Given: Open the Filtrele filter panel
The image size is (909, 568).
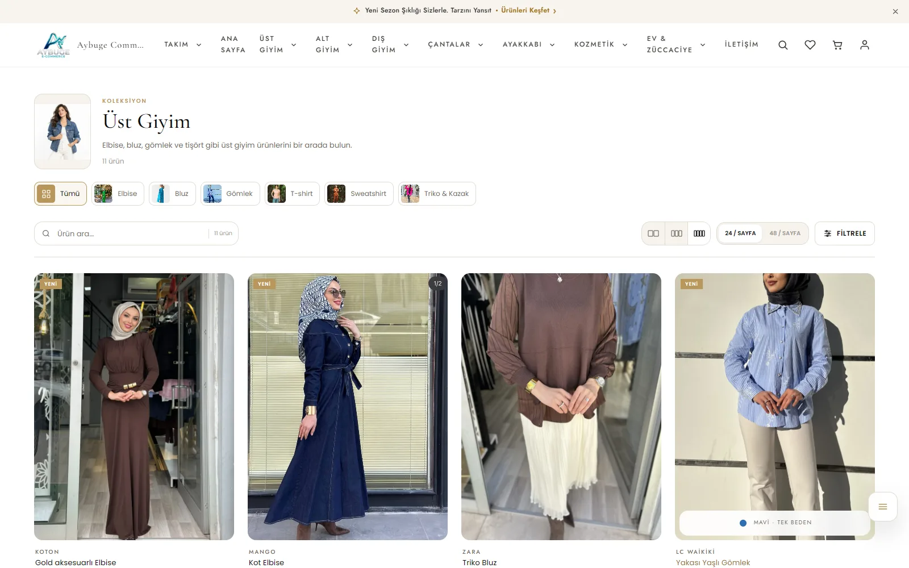Looking at the screenshot, I should (845, 233).
